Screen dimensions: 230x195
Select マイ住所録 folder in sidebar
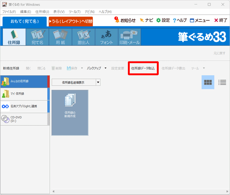point(24,94)
